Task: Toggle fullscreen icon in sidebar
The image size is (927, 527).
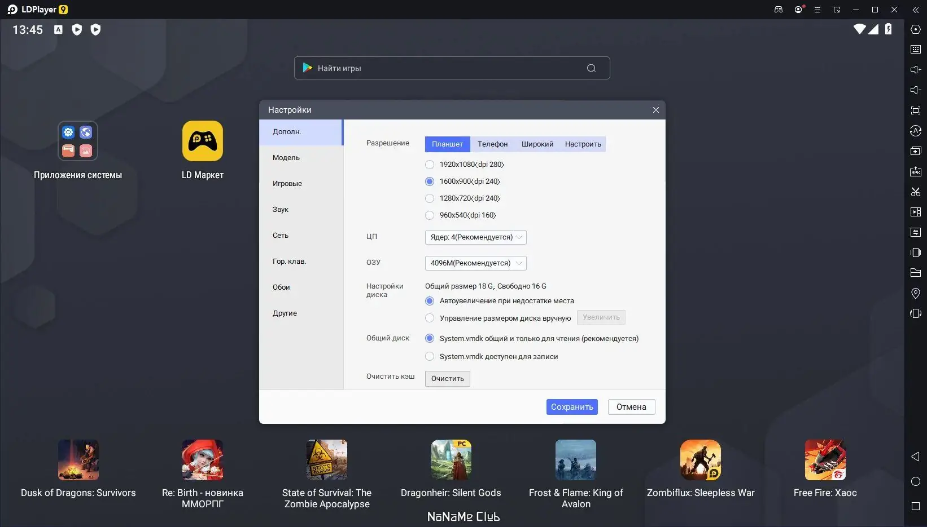Action: click(x=916, y=110)
